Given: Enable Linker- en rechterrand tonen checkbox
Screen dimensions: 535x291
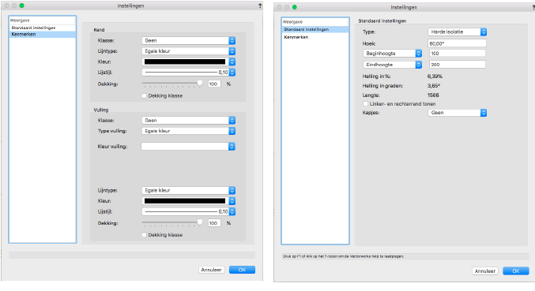Looking at the screenshot, I should tap(365, 104).
